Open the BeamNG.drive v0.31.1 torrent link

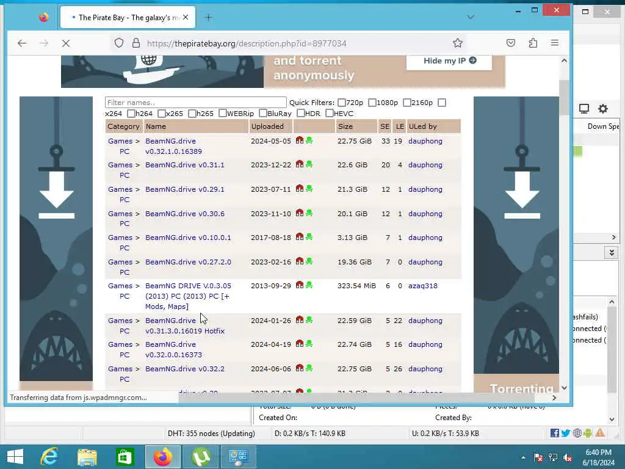click(184, 165)
